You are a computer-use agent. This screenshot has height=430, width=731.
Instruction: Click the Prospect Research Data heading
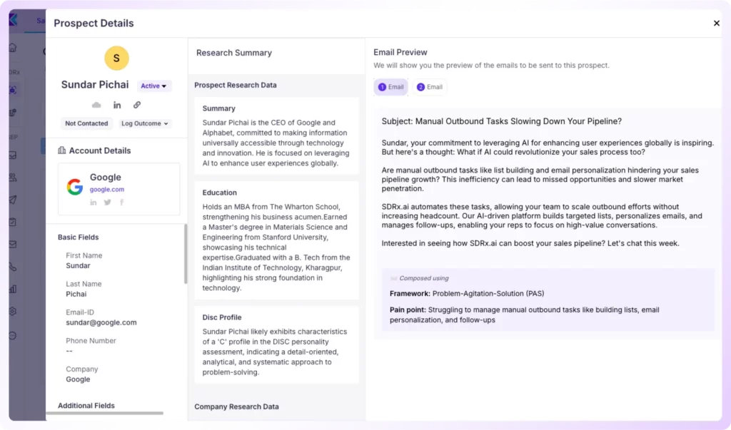(x=236, y=86)
